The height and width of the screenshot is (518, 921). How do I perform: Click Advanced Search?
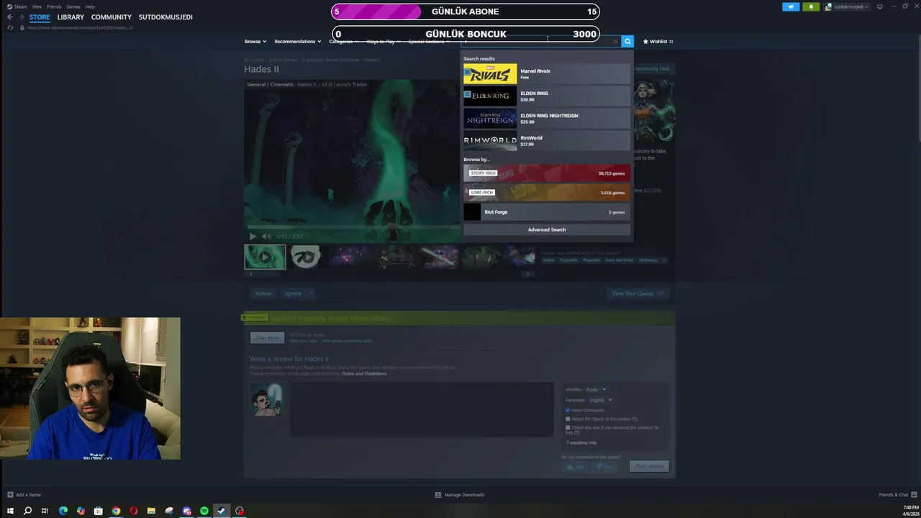point(547,230)
